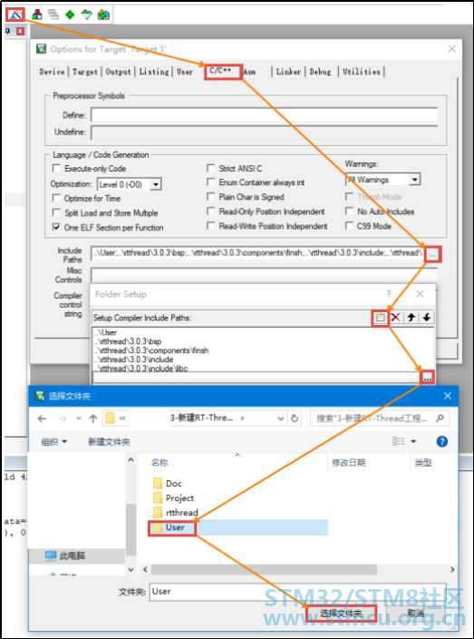Browse folder with the new-entry ellipsis button
Image resolution: width=474 pixels, height=639 pixels.
click(427, 378)
